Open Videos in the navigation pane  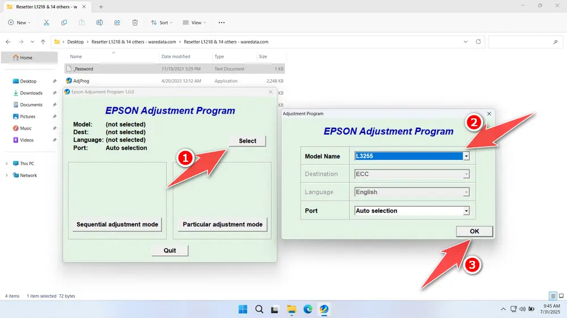tap(27, 140)
